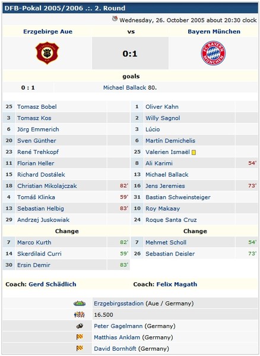Open the Bayern München team link

coord(214,31)
